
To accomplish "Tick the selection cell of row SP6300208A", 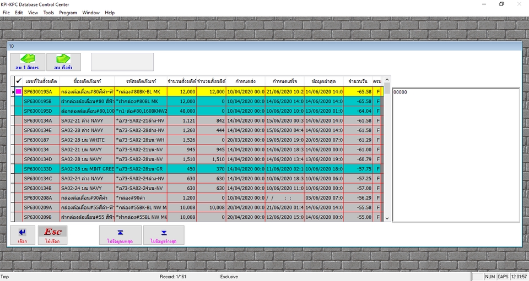I will pos(19,197).
